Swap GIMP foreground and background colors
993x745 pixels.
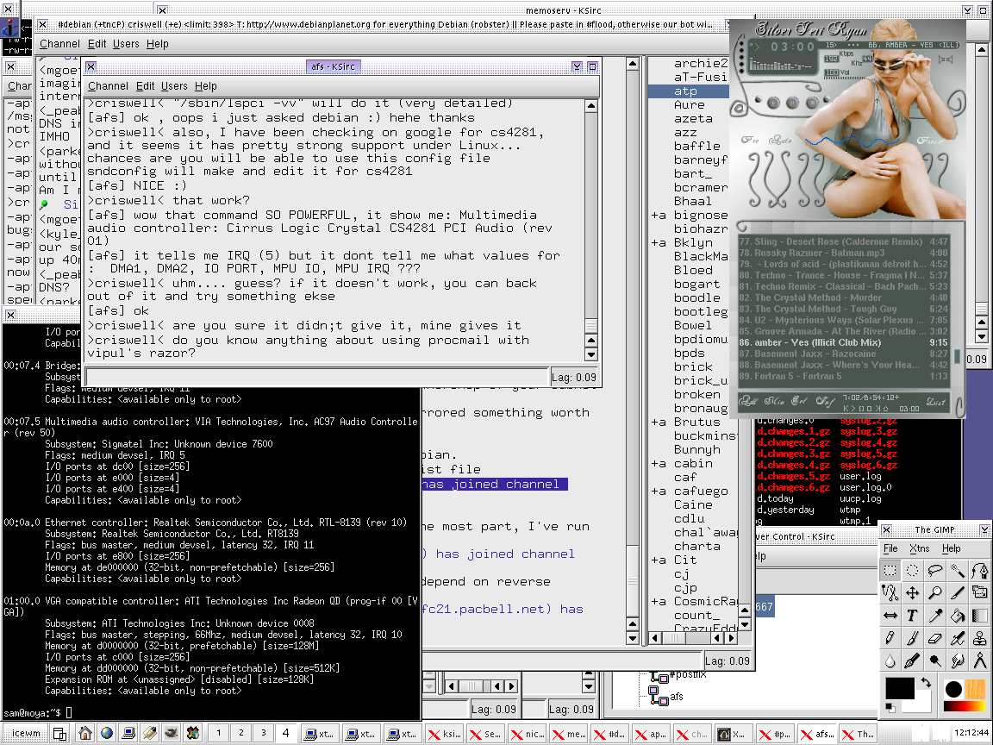(x=926, y=683)
